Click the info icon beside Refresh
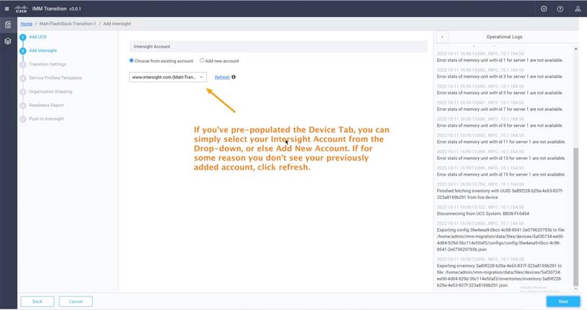The height and width of the screenshot is (310, 587). click(x=233, y=77)
